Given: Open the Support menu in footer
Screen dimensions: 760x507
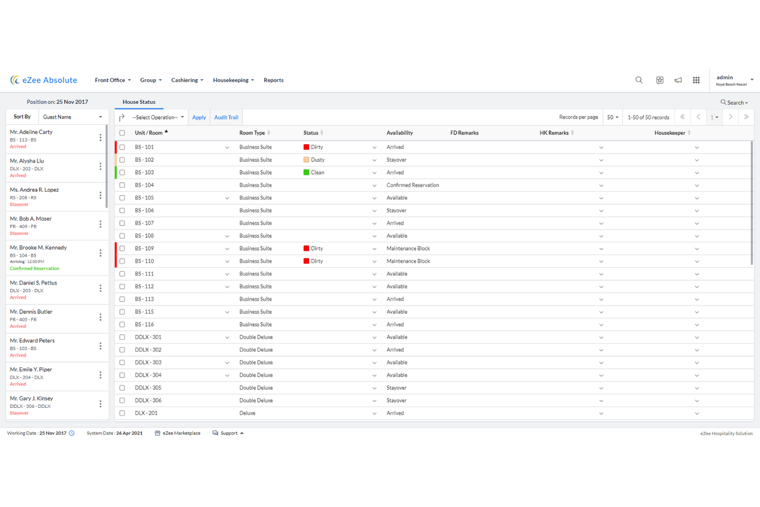Looking at the screenshot, I should pos(229,433).
